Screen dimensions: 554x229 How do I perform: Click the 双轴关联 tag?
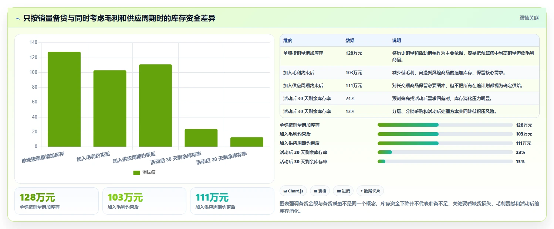coord(529,18)
